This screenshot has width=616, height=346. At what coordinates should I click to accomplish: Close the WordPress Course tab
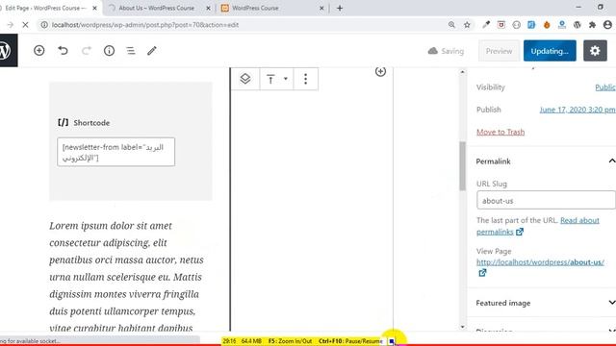tap(321, 8)
